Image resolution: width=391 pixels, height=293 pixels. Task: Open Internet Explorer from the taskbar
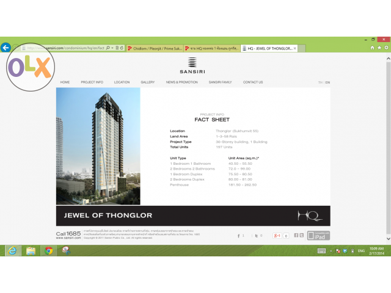[x=12, y=251]
